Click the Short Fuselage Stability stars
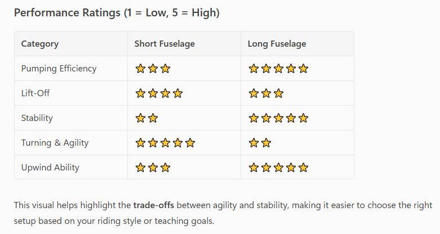440x234 pixels. click(146, 118)
